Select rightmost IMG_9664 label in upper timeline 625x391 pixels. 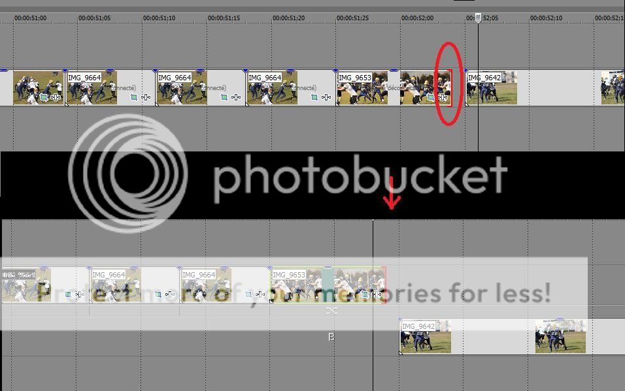pos(265,77)
